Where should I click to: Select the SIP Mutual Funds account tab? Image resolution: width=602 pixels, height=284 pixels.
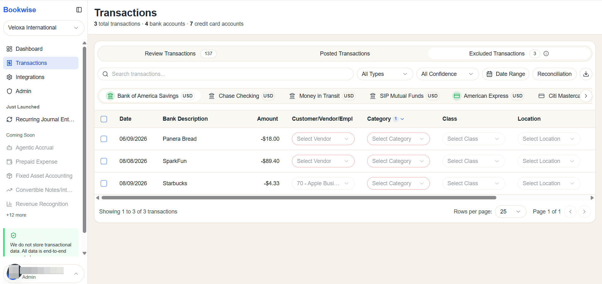tap(404, 96)
